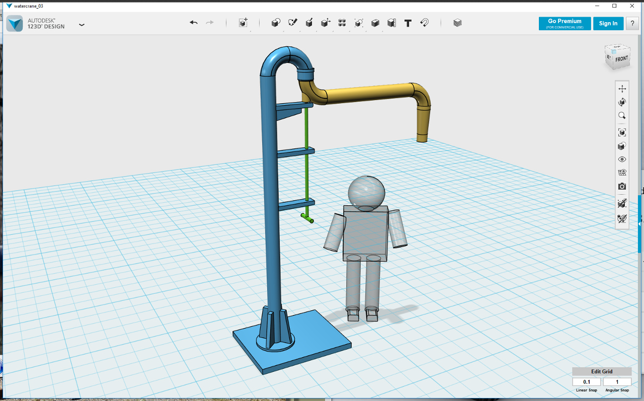Open the Sketch tool
This screenshot has height=401, width=644.
click(292, 23)
